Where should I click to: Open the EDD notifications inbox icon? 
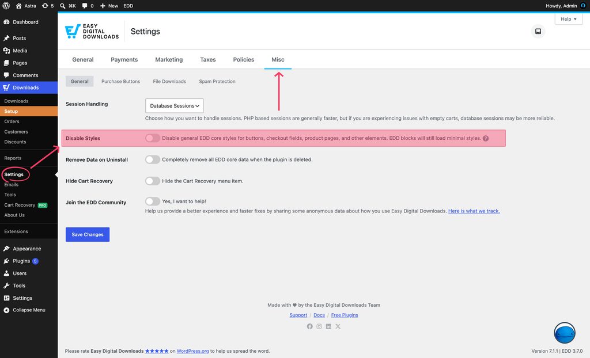(x=538, y=31)
